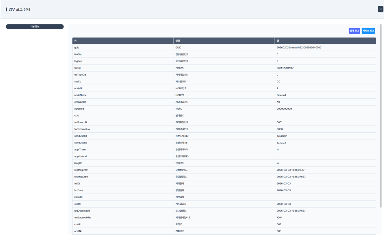
Task: Select the 기본 정보 tab
Action: coord(35,26)
